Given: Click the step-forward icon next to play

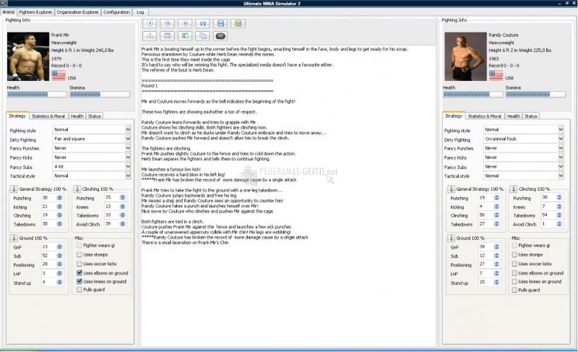Looking at the screenshot, I should pyautogui.click(x=168, y=24).
